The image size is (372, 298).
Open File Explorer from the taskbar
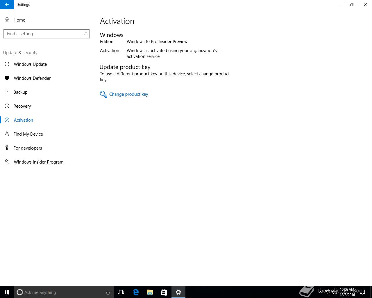point(150,292)
